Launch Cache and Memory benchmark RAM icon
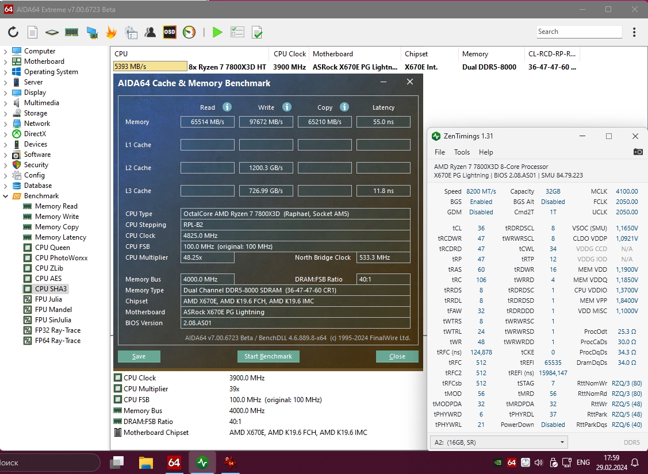Image resolution: width=648 pixels, height=474 pixels. (x=71, y=32)
